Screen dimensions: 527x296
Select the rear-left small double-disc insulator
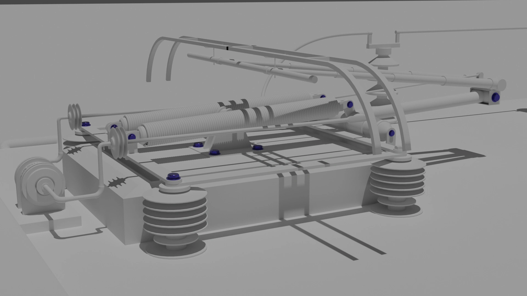[x=74, y=116]
